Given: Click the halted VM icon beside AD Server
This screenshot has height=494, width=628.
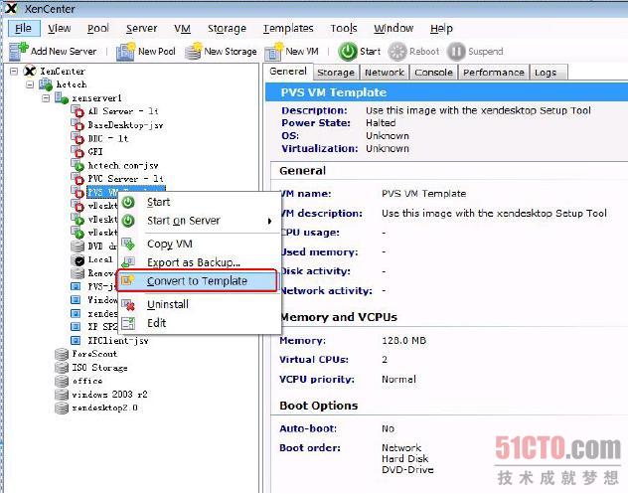Looking at the screenshot, I should (x=78, y=111).
